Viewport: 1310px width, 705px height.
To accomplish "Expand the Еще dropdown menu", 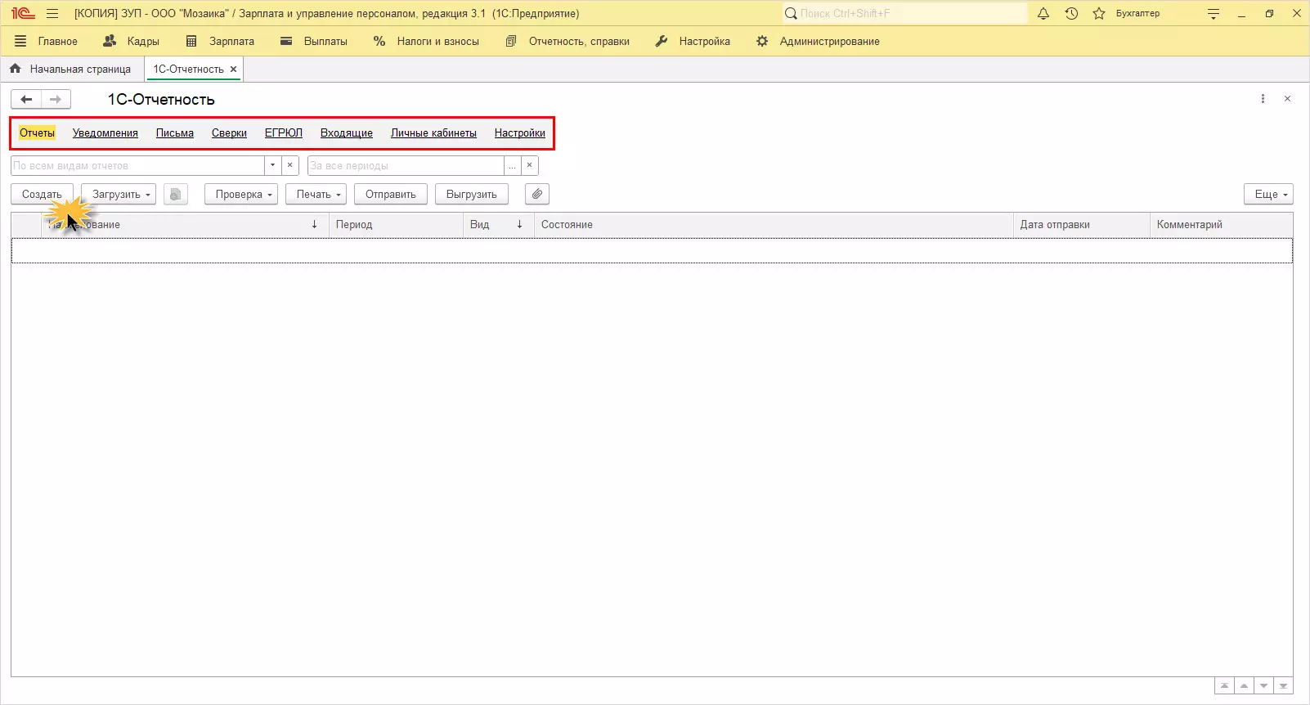I will pos(1269,195).
